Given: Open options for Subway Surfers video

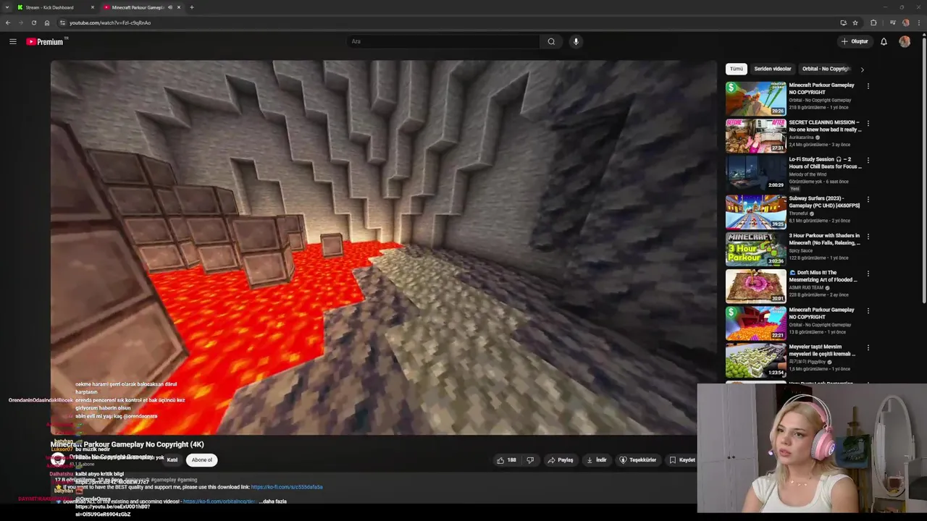Looking at the screenshot, I should coord(868,198).
